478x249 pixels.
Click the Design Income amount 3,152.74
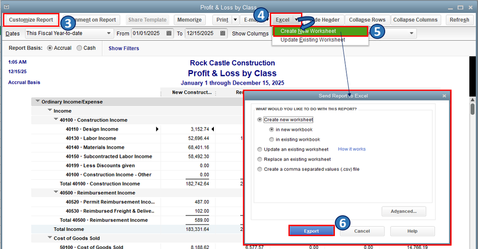click(x=200, y=129)
